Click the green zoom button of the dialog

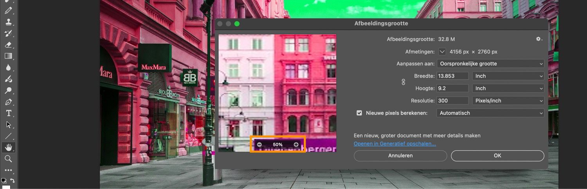tap(237, 24)
